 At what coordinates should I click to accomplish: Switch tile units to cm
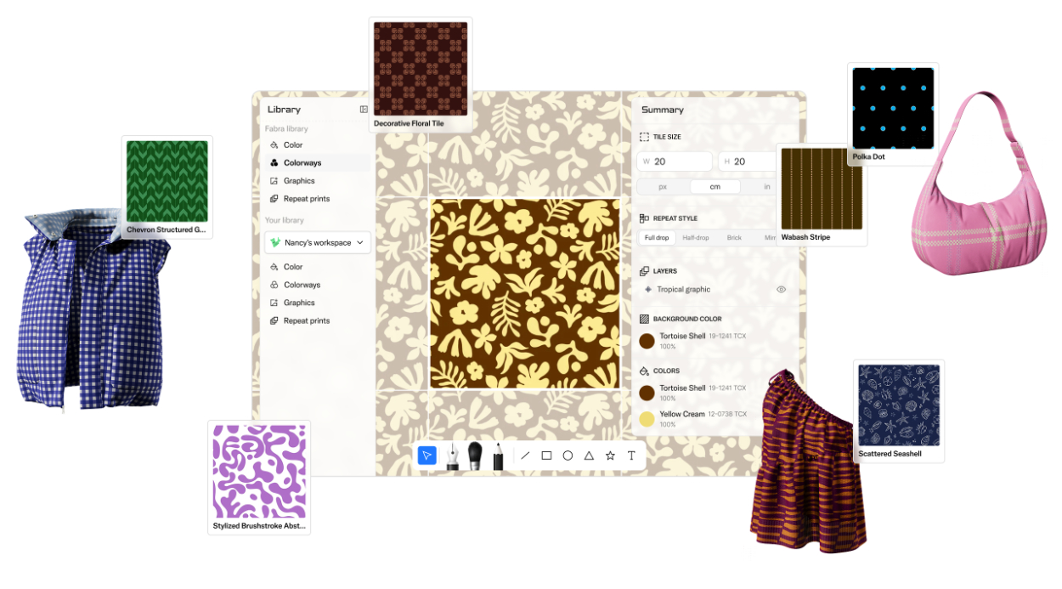(x=715, y=186)
